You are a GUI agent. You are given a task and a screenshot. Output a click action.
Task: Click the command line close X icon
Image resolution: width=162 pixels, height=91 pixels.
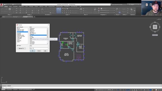pyautogui.click(x=1, y=86)
